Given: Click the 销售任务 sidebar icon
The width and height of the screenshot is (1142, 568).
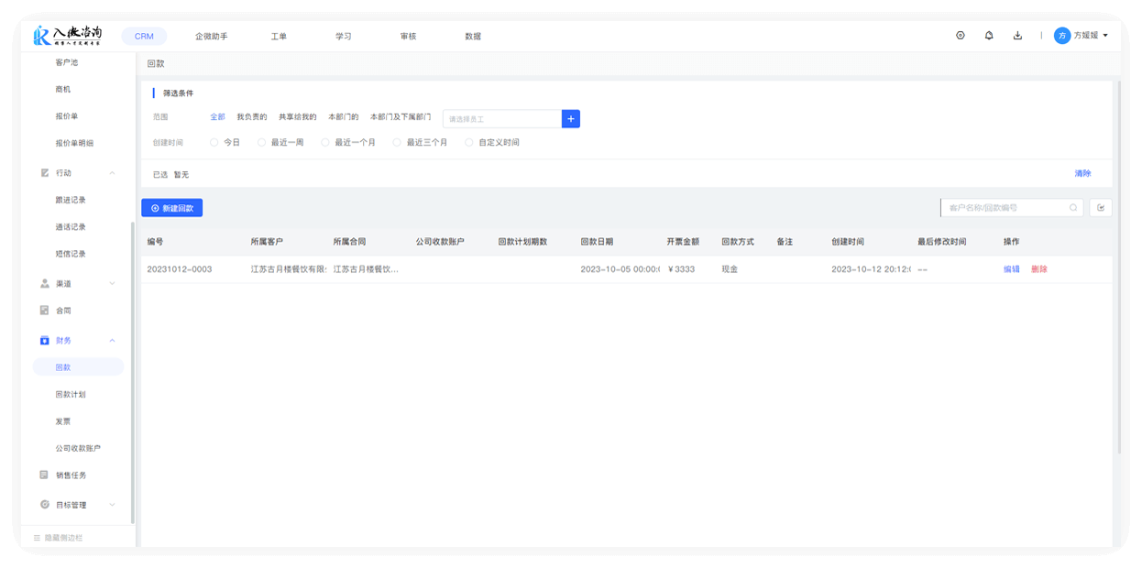Looking at the screenshot, I should (x=45, y=475).
